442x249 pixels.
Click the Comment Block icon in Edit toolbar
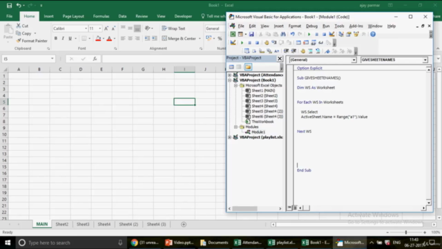(x=310, y=50)
